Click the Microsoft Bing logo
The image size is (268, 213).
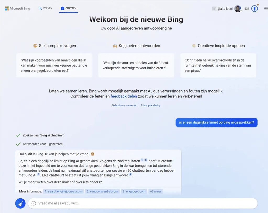coord(17,8)
